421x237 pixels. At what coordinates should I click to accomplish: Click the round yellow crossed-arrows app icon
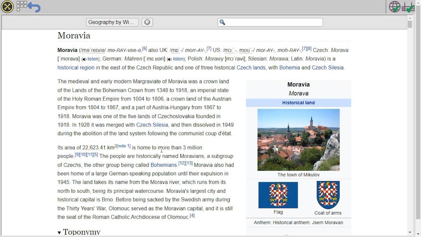pyautogui.click(x=7, y=7)
